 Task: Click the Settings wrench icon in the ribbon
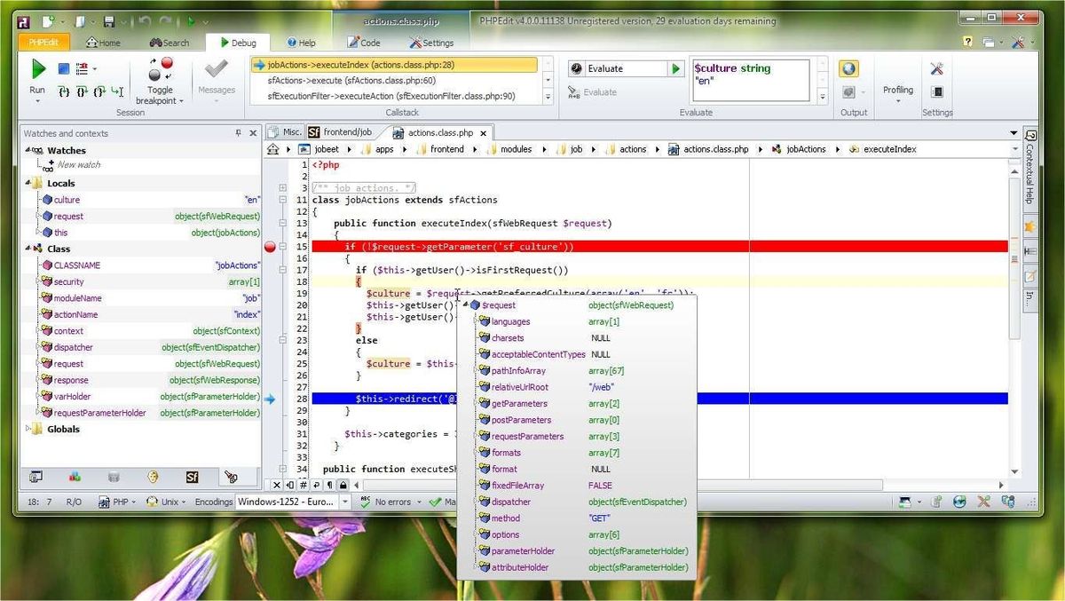tap(937, 69)
